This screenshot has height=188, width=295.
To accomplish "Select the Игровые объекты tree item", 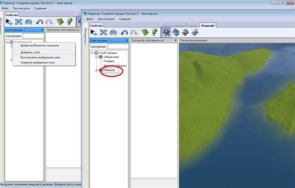I will [x=115, y=65].
